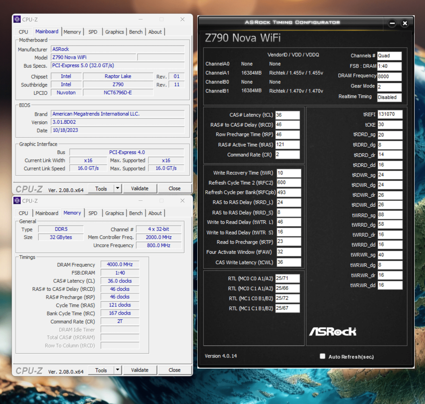Close the upper CPU-Z Mainboard window with the X
Image resolution: width=425 pixels, height=404 pixels.
182,19
